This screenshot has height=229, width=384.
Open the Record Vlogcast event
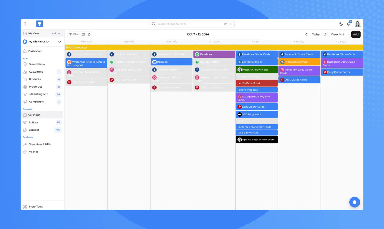coord(257,90)
